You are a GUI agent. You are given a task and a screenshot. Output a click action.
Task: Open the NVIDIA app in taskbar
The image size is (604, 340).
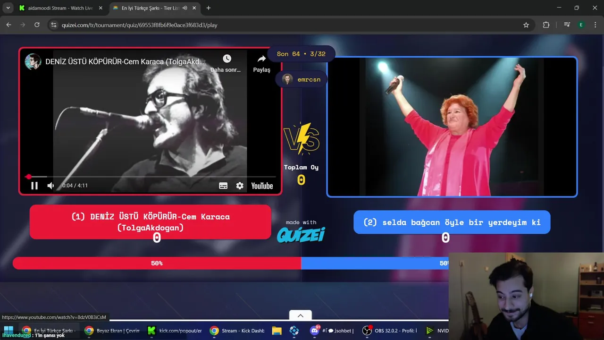(x=436, y=331)
